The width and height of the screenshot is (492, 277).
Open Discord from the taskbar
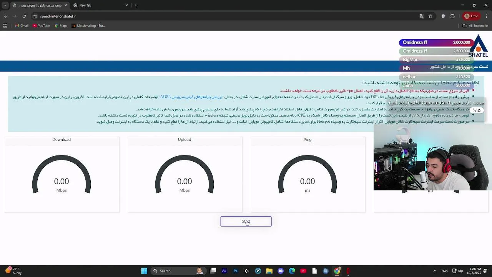pos(281,271)
